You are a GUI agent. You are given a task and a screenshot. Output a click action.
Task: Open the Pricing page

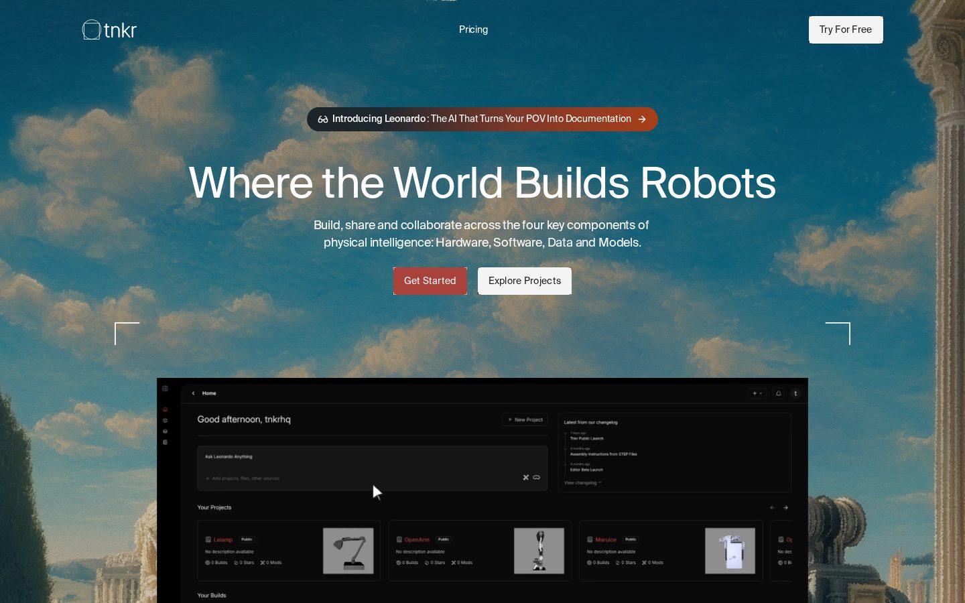click(473, 29)
